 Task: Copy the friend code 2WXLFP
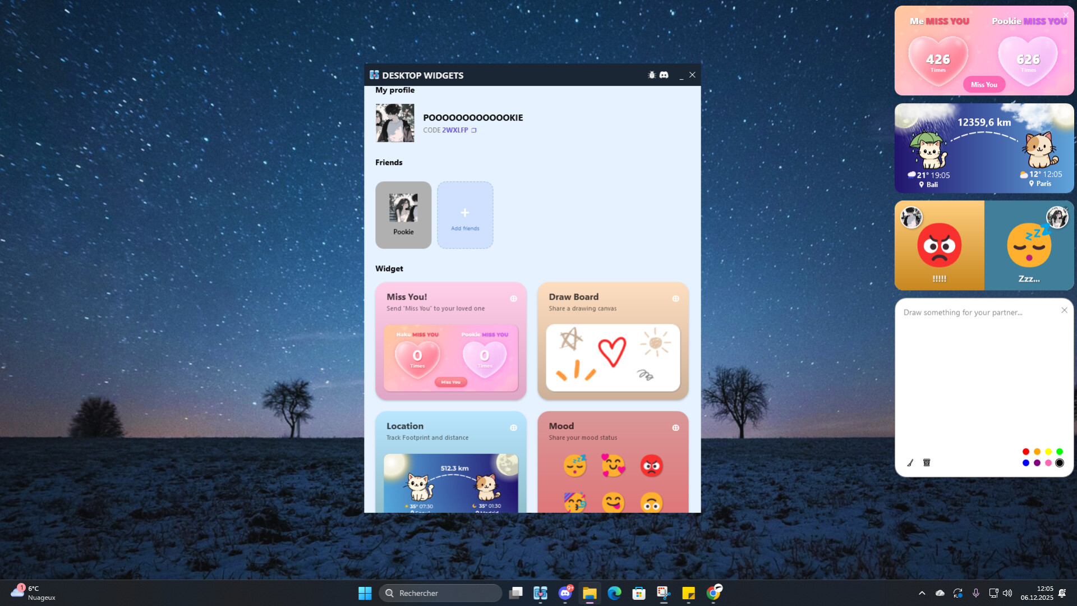474,130
